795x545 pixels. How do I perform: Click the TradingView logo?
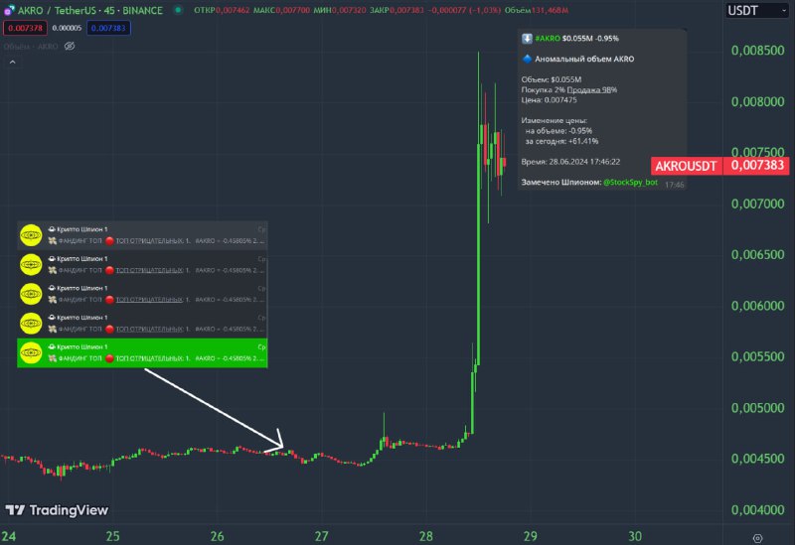[x=57, y=510]
